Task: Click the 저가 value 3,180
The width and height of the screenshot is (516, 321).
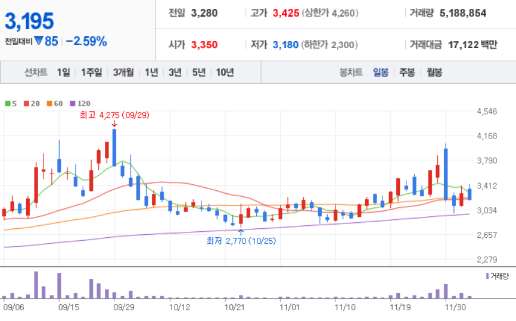Action: 285,45
